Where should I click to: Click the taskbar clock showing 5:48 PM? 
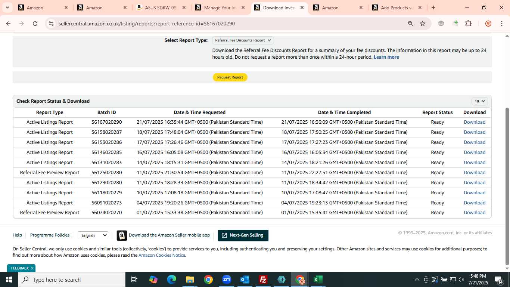click(x=478, y=280)
